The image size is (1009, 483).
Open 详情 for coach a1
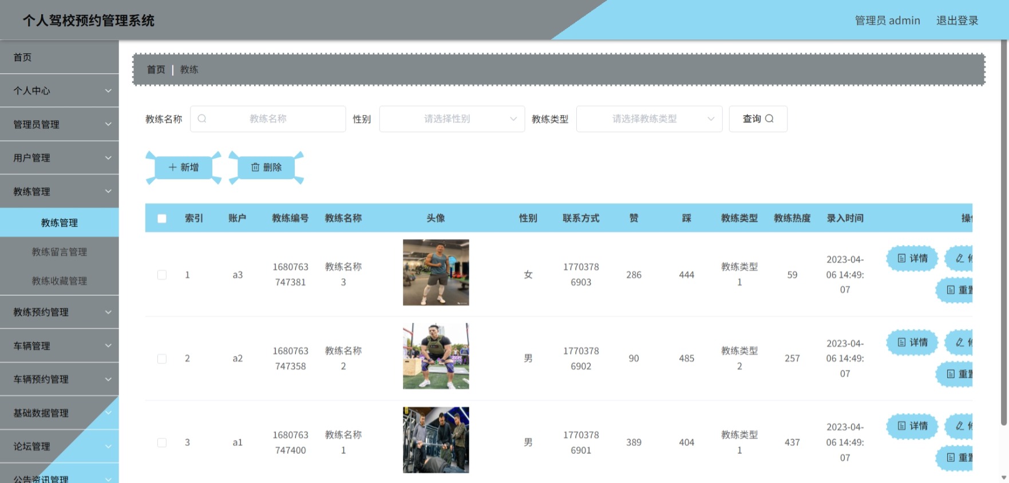tap(912, 426)
